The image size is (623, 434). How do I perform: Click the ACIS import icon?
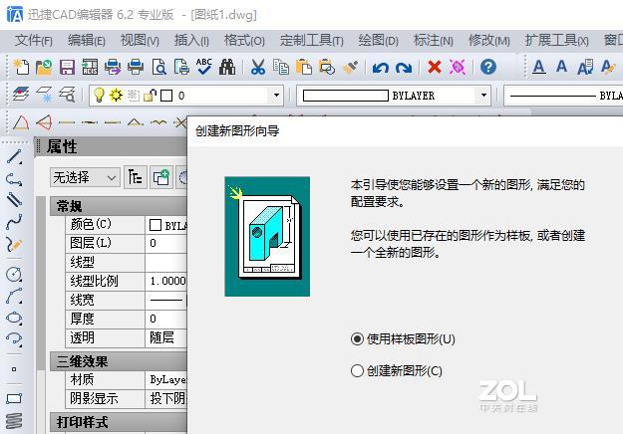click(x=90, y=67)
